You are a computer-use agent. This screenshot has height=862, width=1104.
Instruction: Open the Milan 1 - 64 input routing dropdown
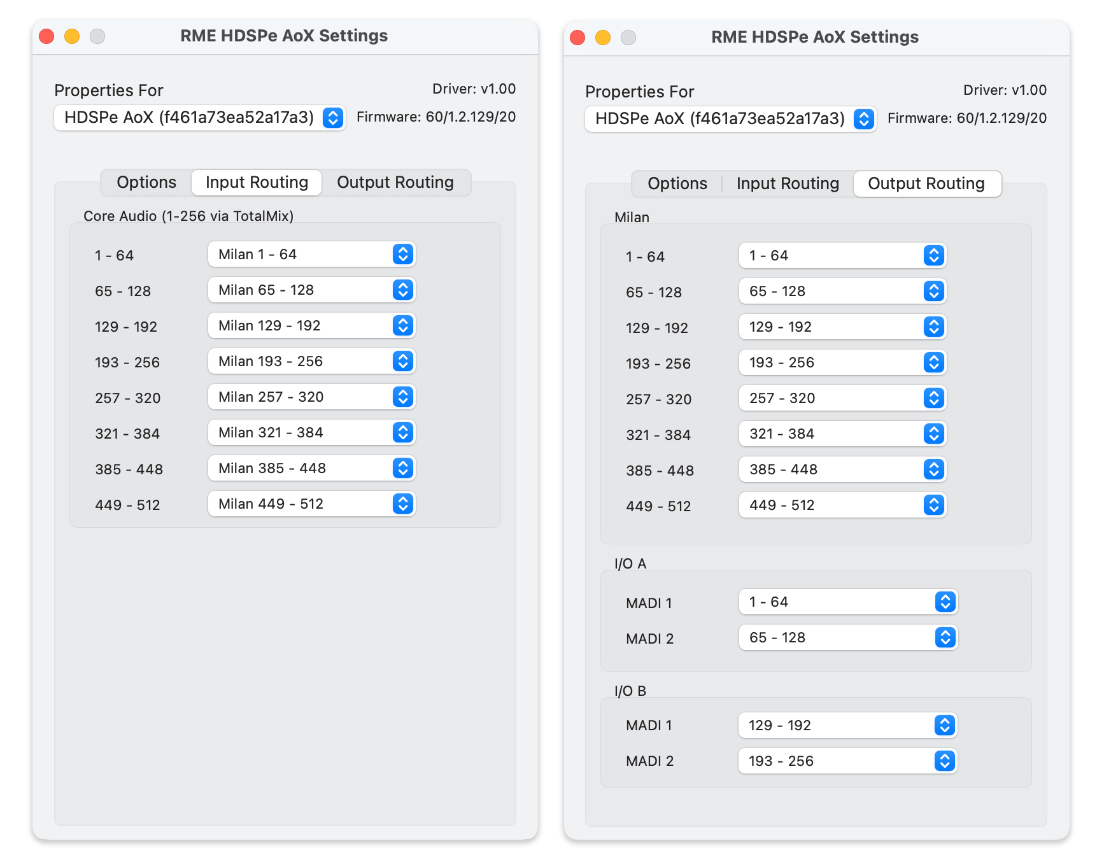click(312, 255)
